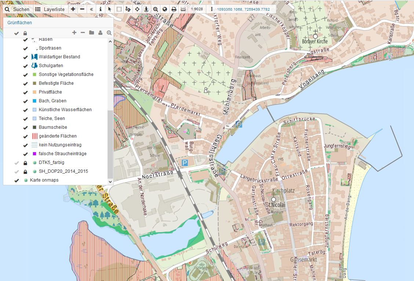
Task: Click the print icon in toolbar
Action: point(174,9)
